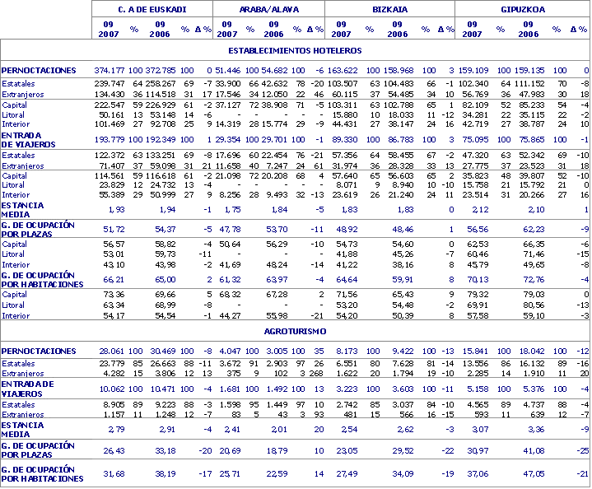Viewport: 592px width, 489px height.
Task: Click ESTANCIA MEDIA label in the hoteleros section
Action: click(x=22, y=208)
